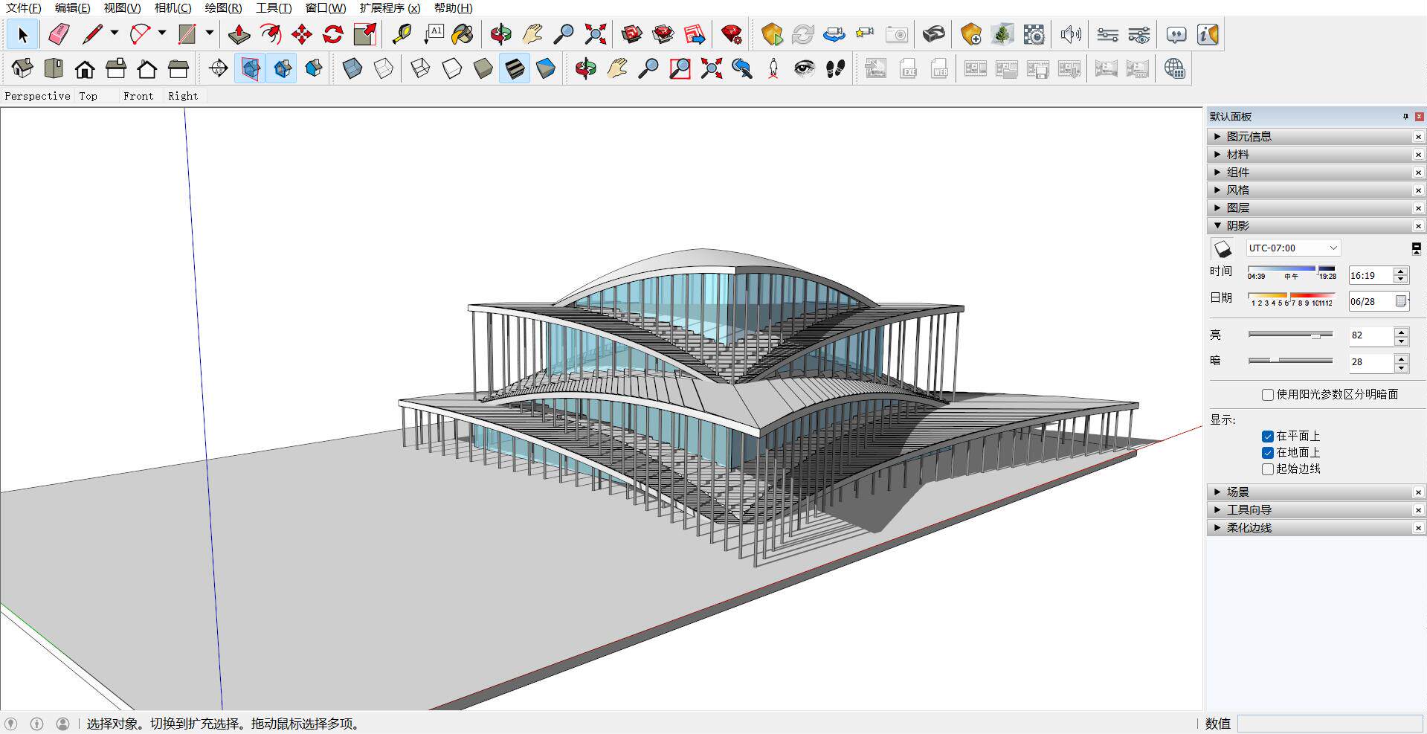Click the Top view text button

(88, 96)
